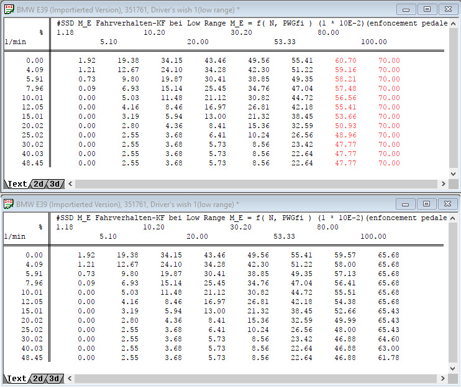Select red cell 50.93 in upper window
Viewport: 461px width, 388px height.
pyautogui.click(x=345, y=126)
